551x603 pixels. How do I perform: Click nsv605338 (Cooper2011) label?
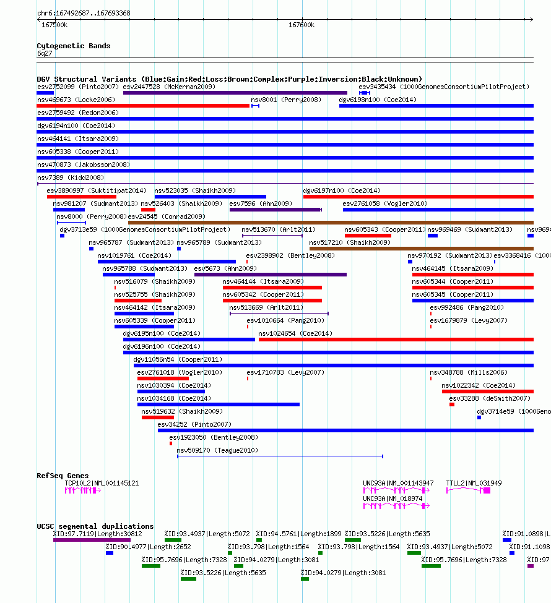coord(78,152)
